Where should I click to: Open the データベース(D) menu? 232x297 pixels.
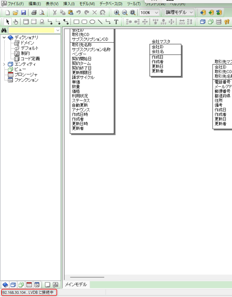tap(111, 4)
